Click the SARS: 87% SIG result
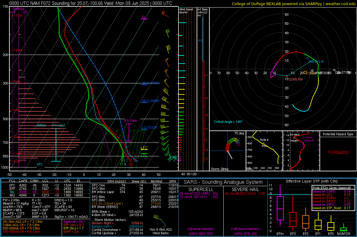 click(x=245, y=234)
